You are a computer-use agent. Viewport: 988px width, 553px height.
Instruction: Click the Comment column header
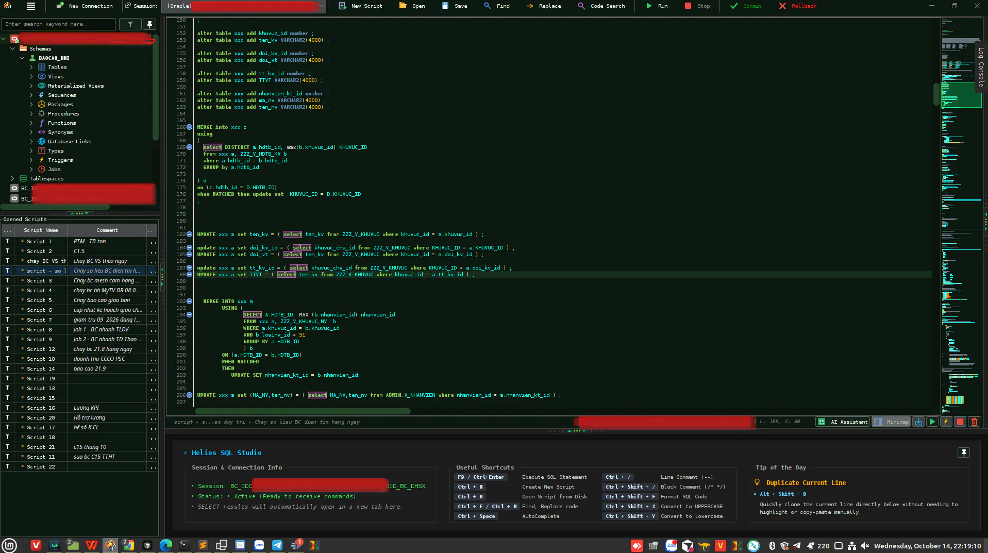(x=107, y=230)
